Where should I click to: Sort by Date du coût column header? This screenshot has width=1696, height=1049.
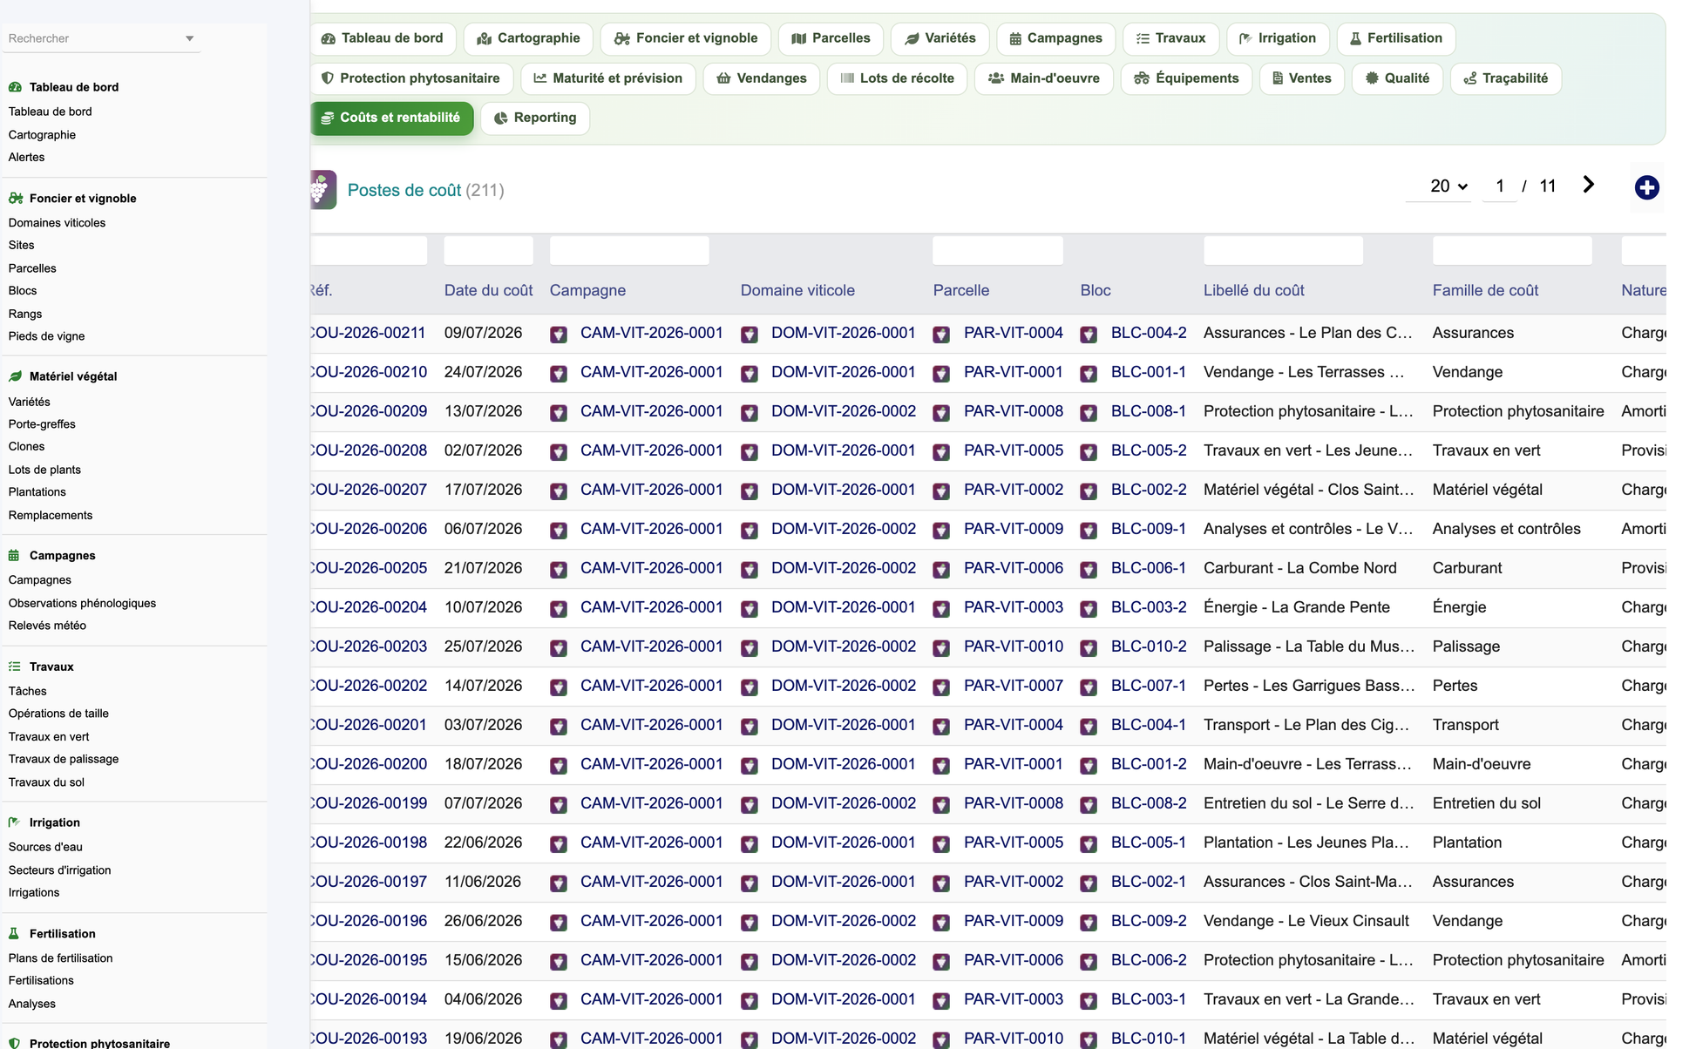click(488, 290)
